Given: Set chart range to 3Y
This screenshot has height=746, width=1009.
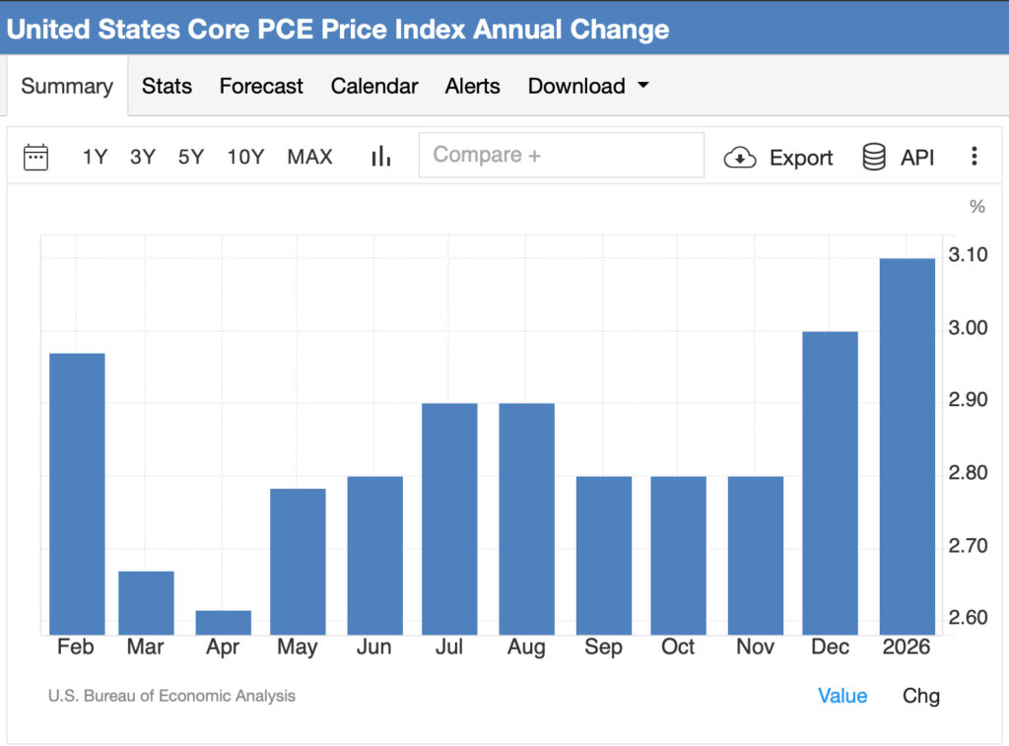Looking at the screenshot, I should coord(143,157).
